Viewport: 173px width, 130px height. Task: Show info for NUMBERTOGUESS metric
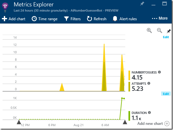[159, 72]
